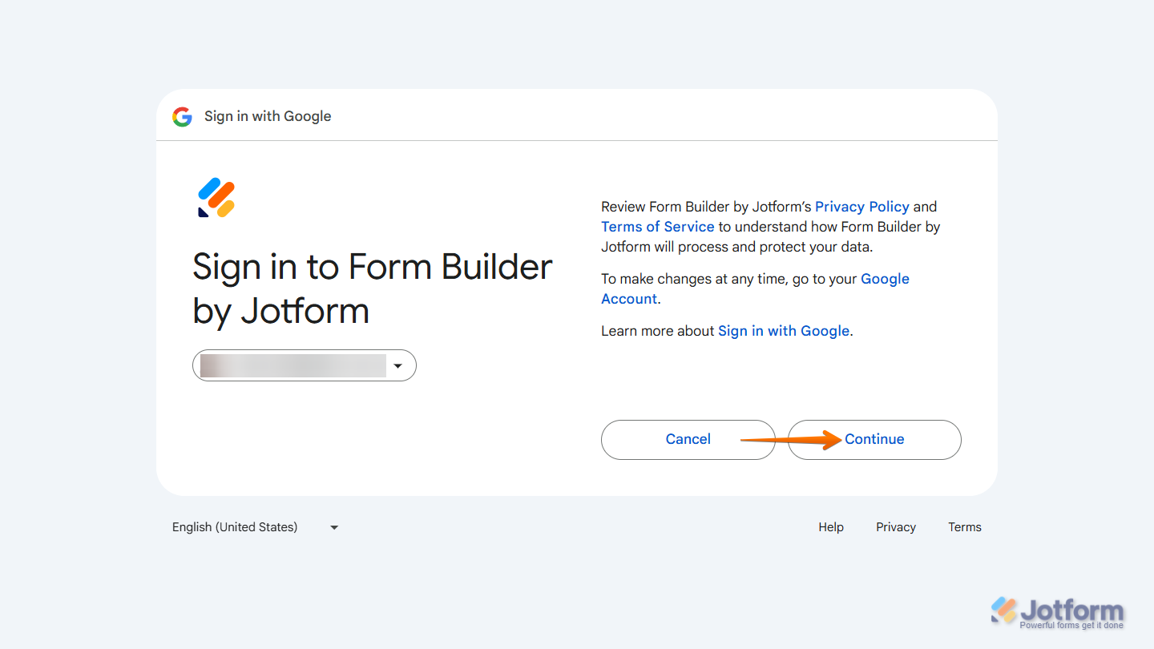Click the Terms link in the footer

(964, 527)
